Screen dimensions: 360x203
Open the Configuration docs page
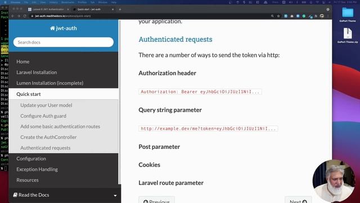click(31, 158)
